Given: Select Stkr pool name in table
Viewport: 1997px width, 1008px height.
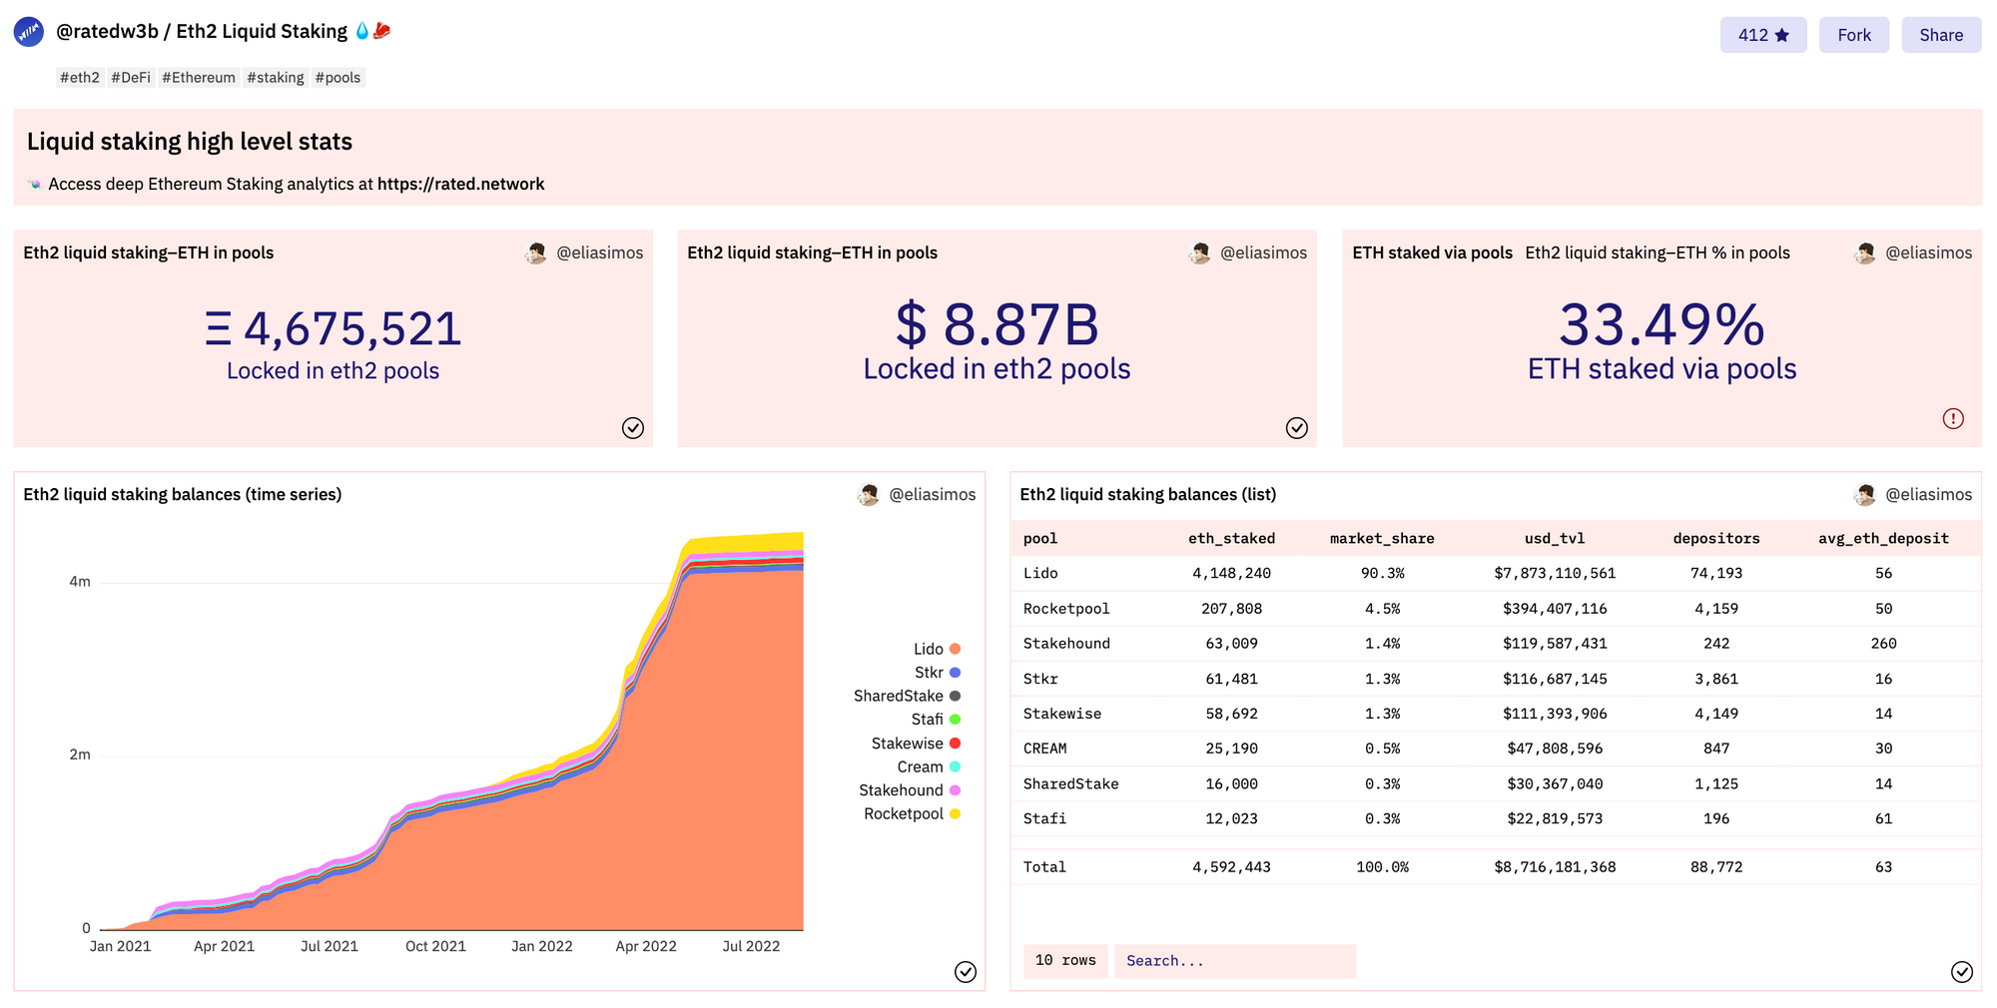Looking at the screenshot, I should 1040,679.
